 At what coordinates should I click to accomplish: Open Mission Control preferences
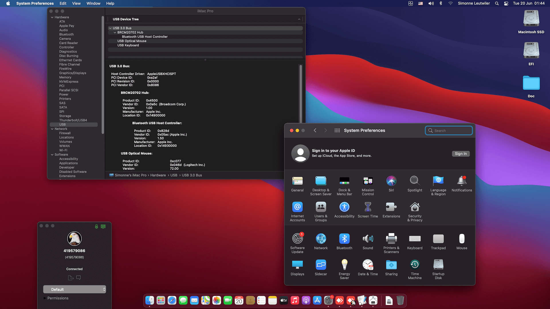coord(368,186)
